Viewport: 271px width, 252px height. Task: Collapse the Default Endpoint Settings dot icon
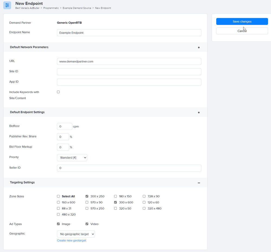[199, 113]
